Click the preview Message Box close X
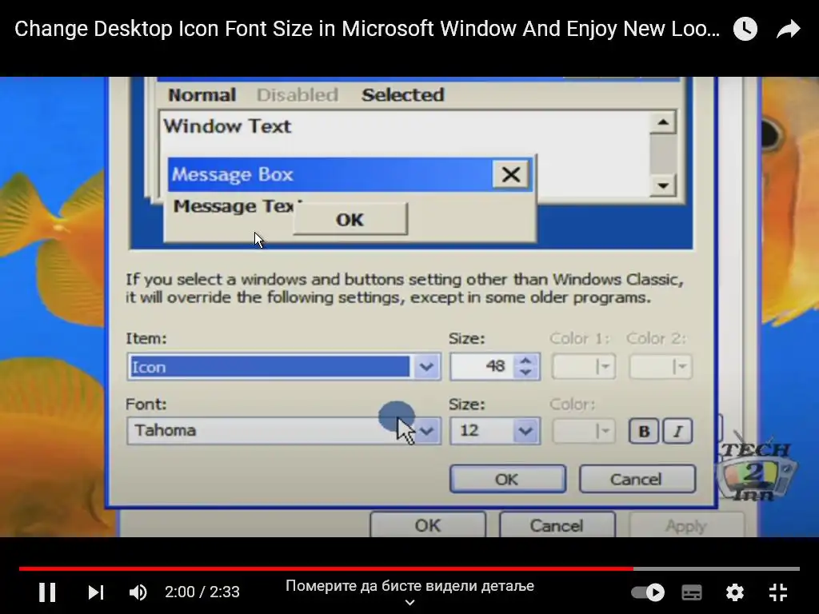 point(511,174)
